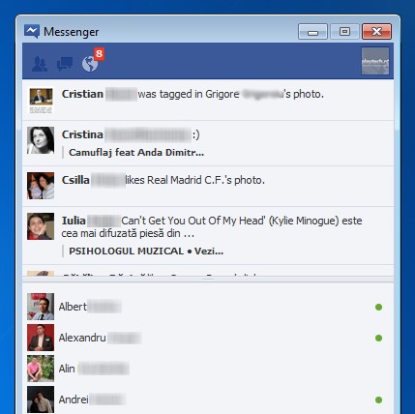Open PSIHOLOGUL MUZICAL • Vezi... link
The image size is (415, 414).
point(146,251)
